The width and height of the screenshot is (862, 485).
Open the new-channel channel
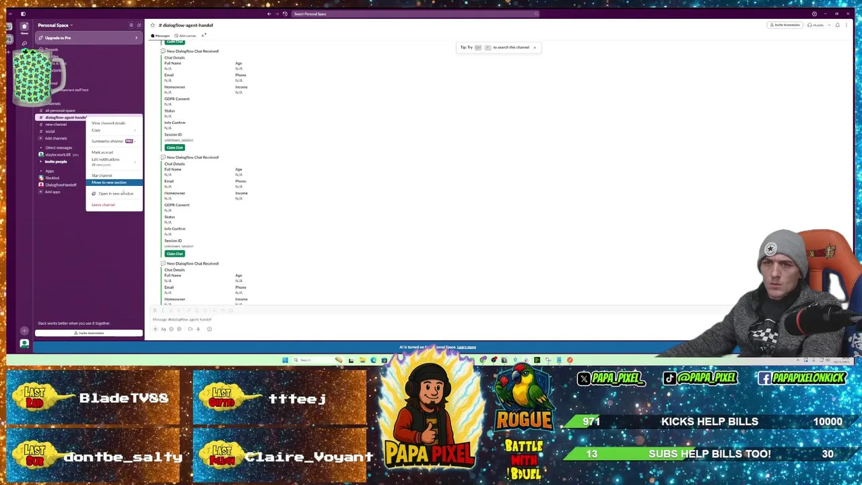tap(56, 125)
